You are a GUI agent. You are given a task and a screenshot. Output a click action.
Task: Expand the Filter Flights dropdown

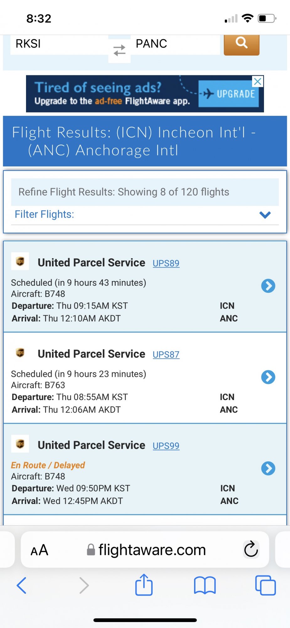coord(265,215)
